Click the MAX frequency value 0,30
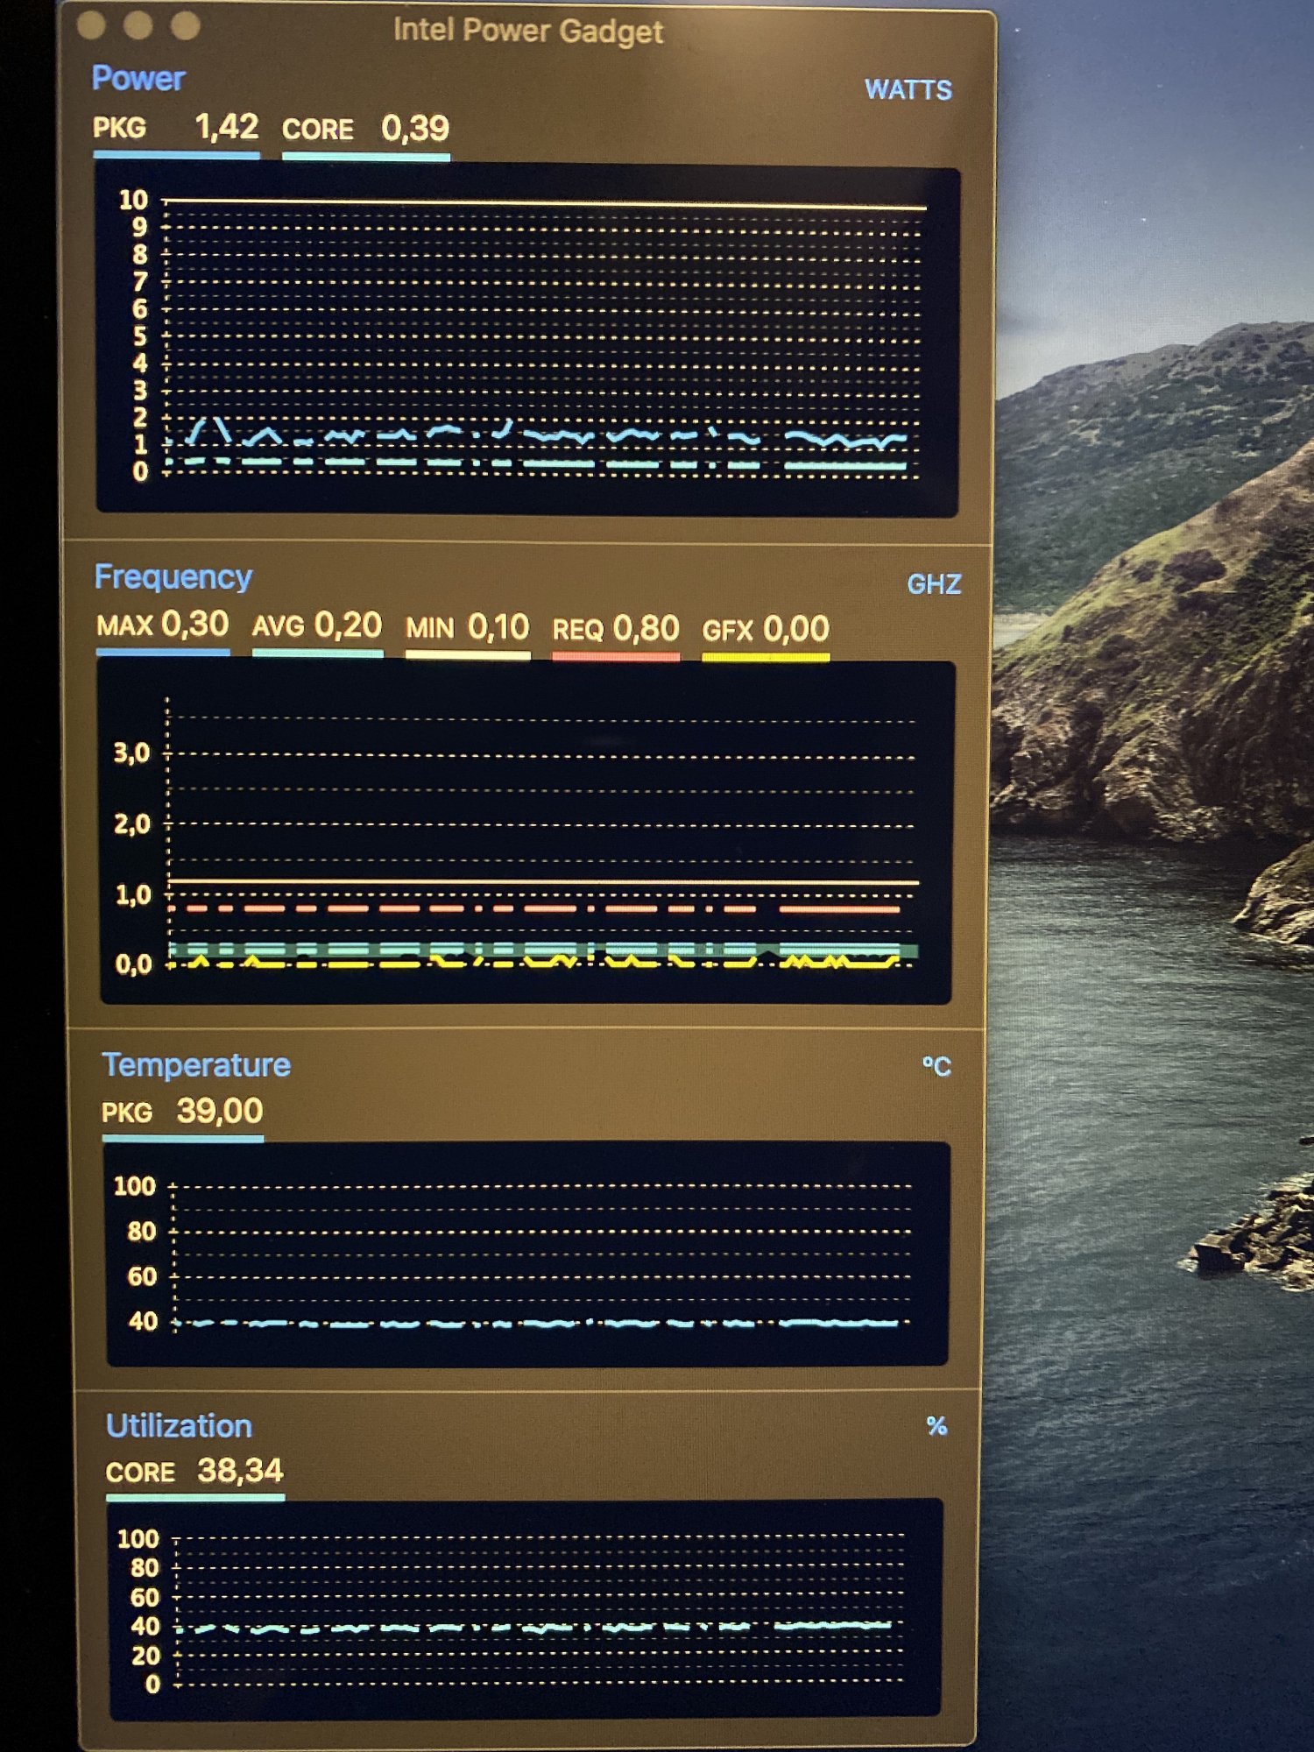Viewport: 1314px width, 1752px height. pos(195,624)
